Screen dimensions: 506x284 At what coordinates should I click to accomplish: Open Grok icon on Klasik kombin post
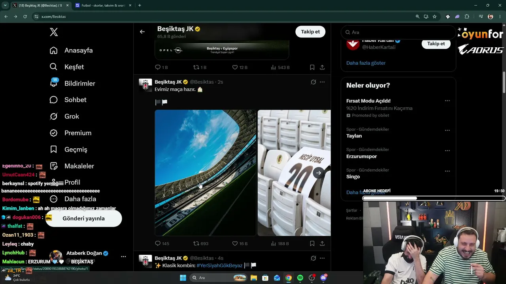tap(313, 258)
